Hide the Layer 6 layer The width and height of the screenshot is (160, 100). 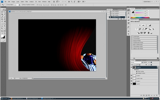tap(131, 84)
